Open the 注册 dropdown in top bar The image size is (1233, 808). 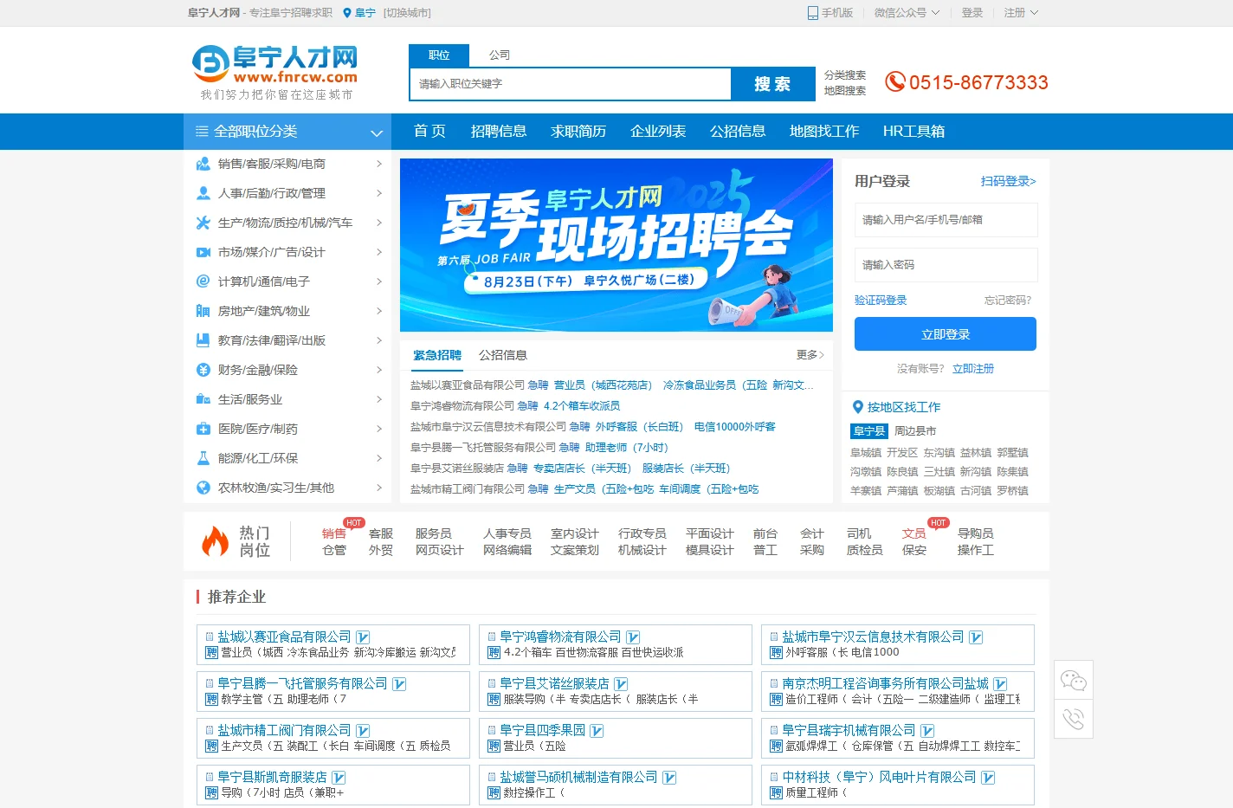[x=1021, y=13]
